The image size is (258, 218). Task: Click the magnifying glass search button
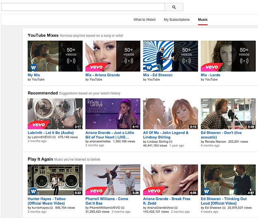coord(174,7)
